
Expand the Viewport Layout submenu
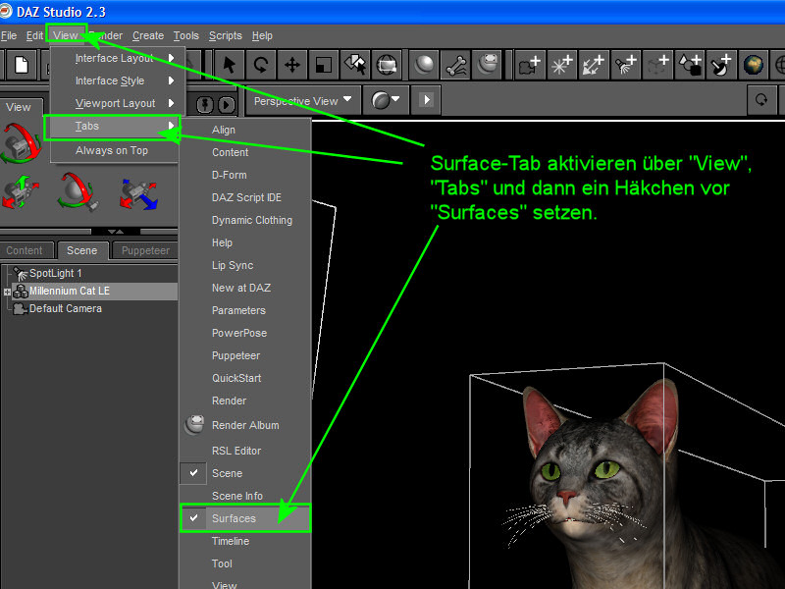click(118, 103)
